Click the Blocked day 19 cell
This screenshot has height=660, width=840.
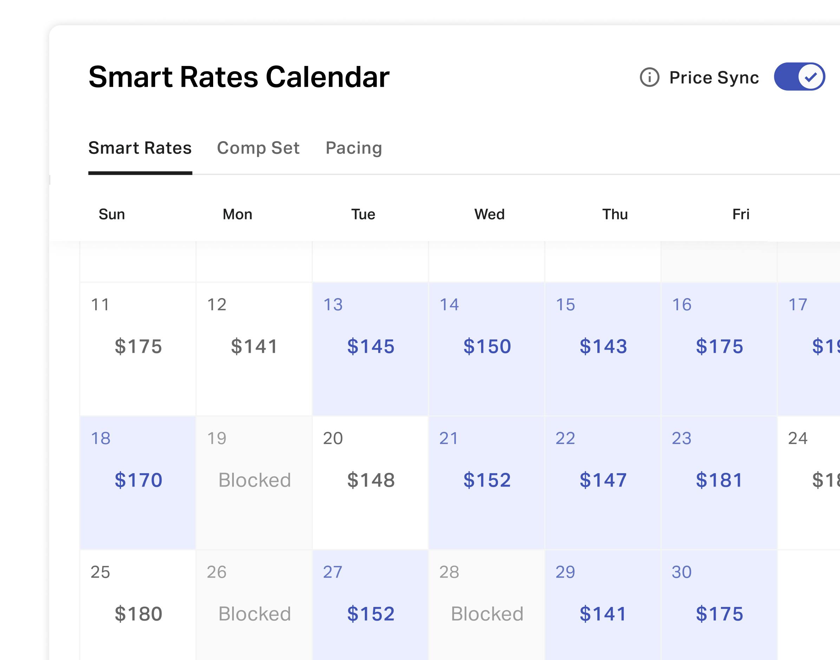pos(254,483)
